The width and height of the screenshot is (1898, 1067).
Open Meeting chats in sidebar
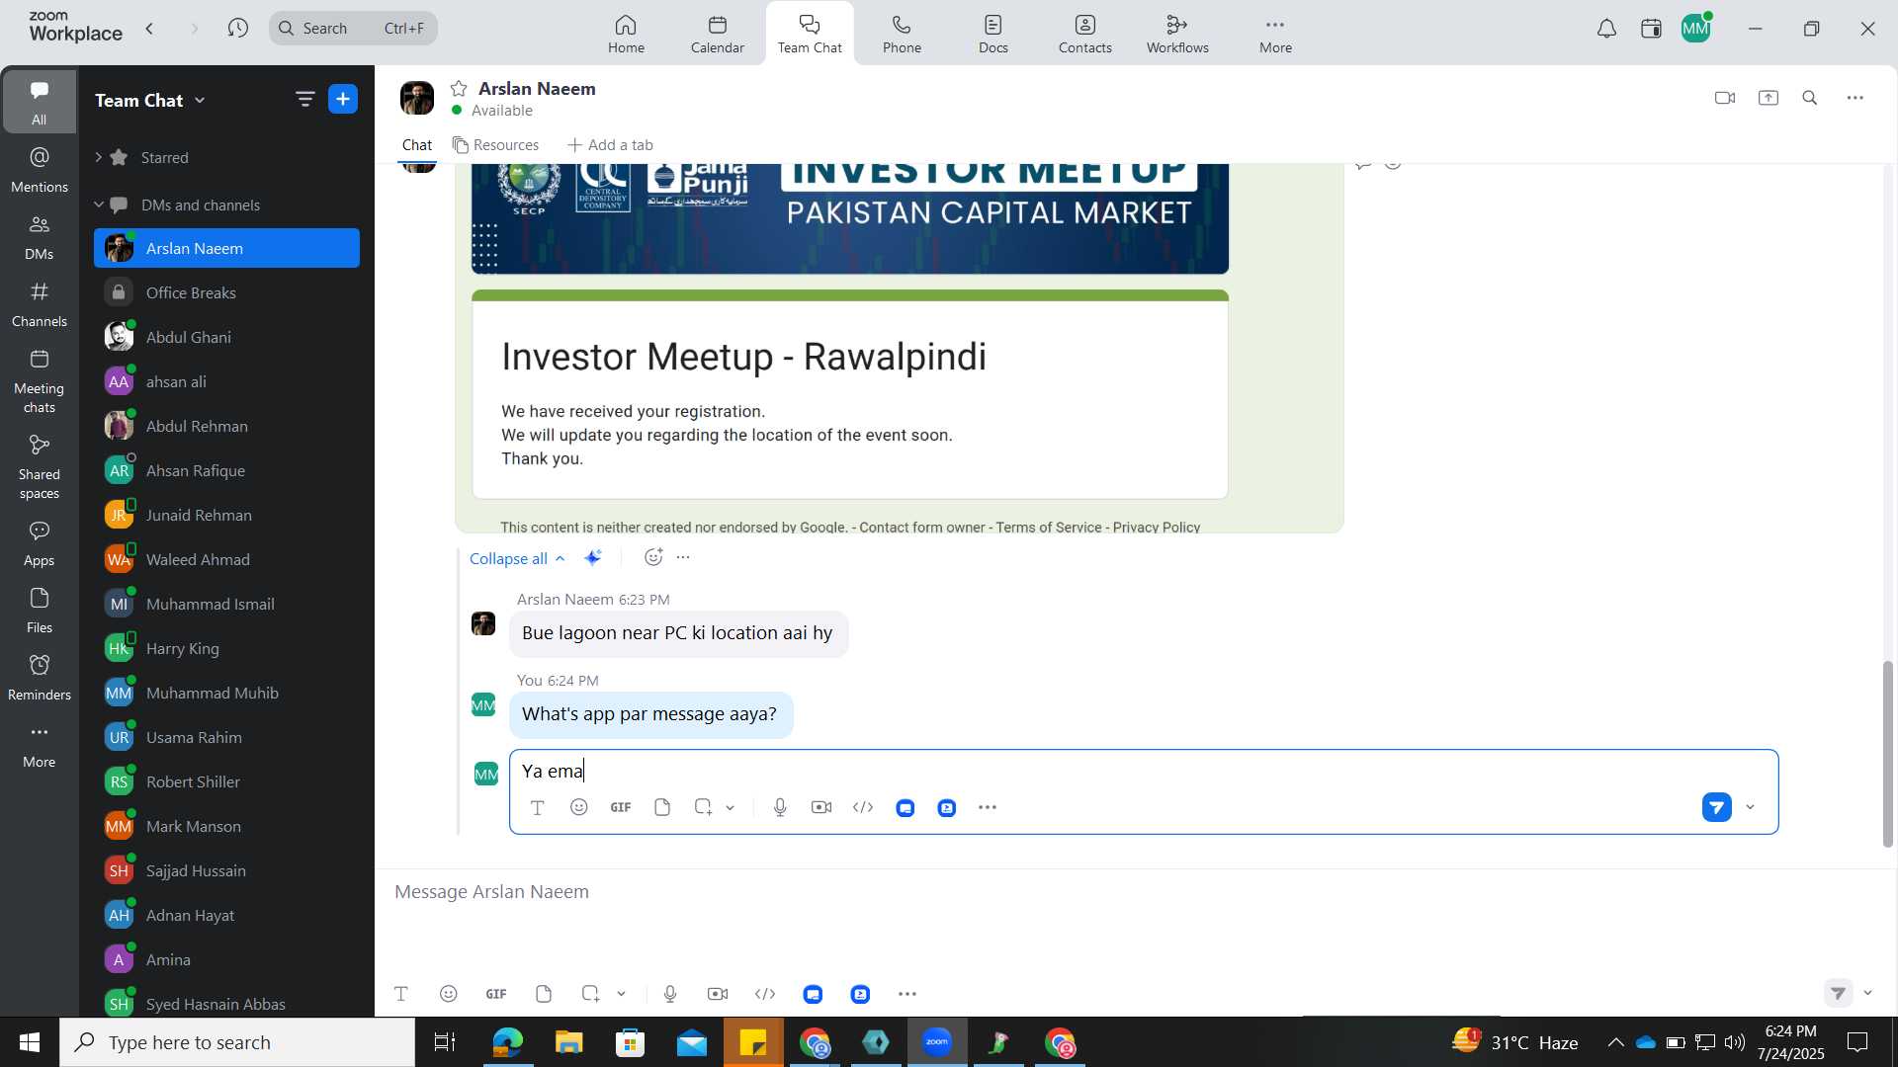pos(40,381)
